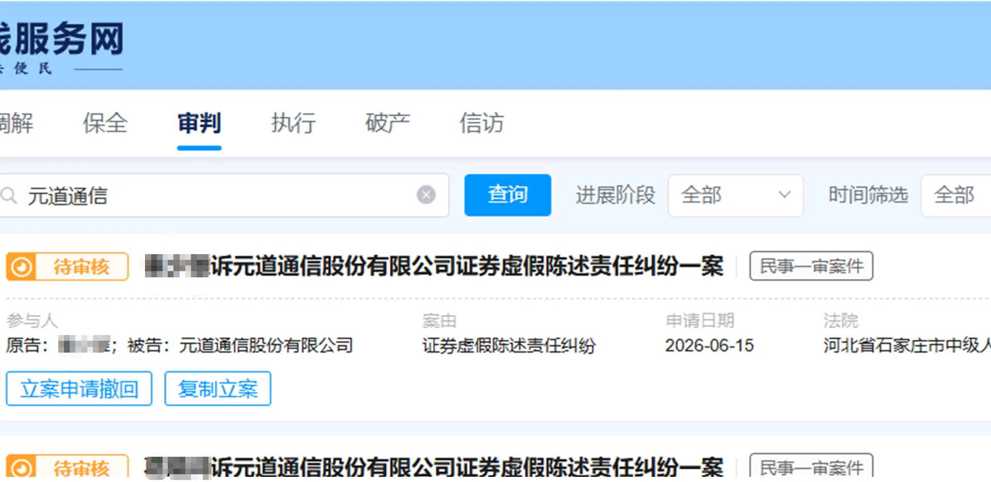This screenshot has width=991, height=482.
Task: Click the pending-review clock icon of first case
Action: [22, 267]
